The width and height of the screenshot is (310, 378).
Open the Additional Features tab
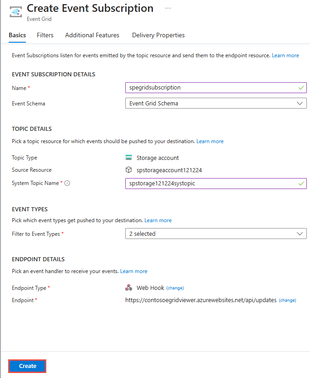(92, 35)
